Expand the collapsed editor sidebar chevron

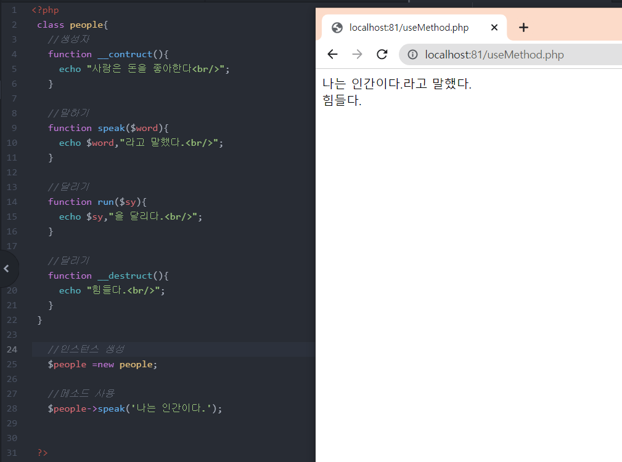(x=6, y=269)
